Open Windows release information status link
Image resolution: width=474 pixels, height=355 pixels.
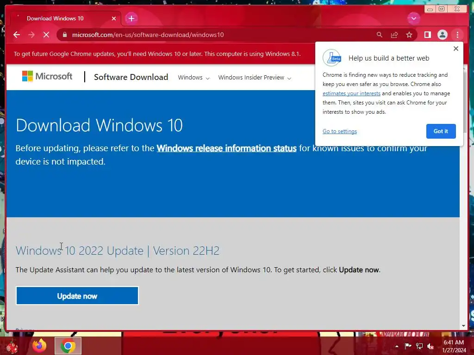click(226, 148)
